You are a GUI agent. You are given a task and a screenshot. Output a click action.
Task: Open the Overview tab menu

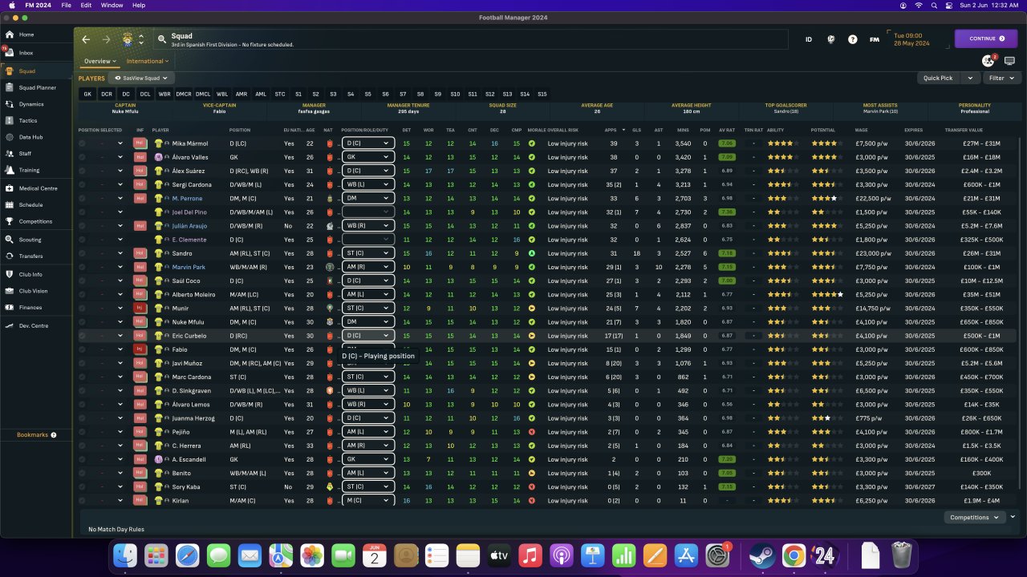[x=100, y=61]
